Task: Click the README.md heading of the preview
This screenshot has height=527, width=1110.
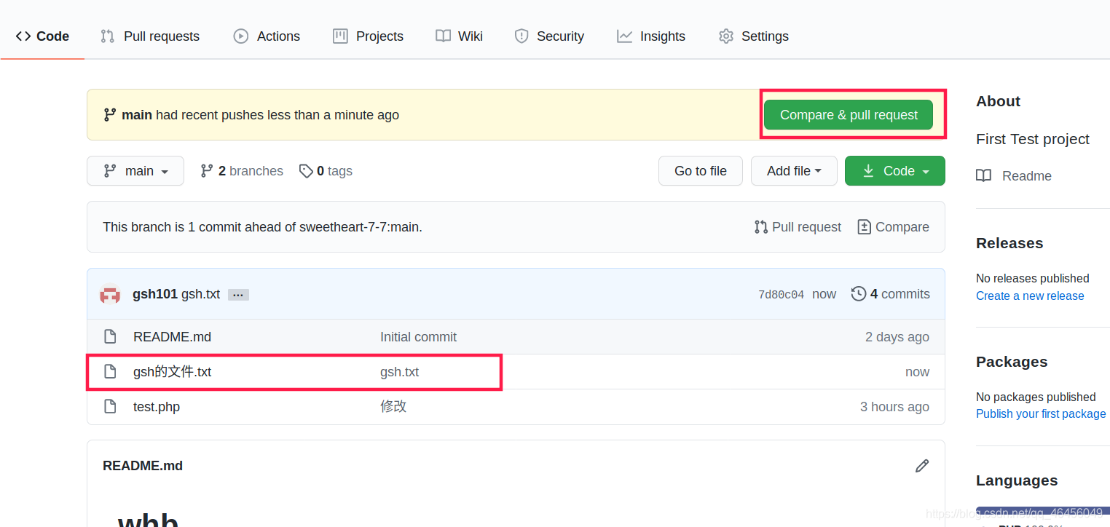Action: pyautogui.click(x=143, y=466)
